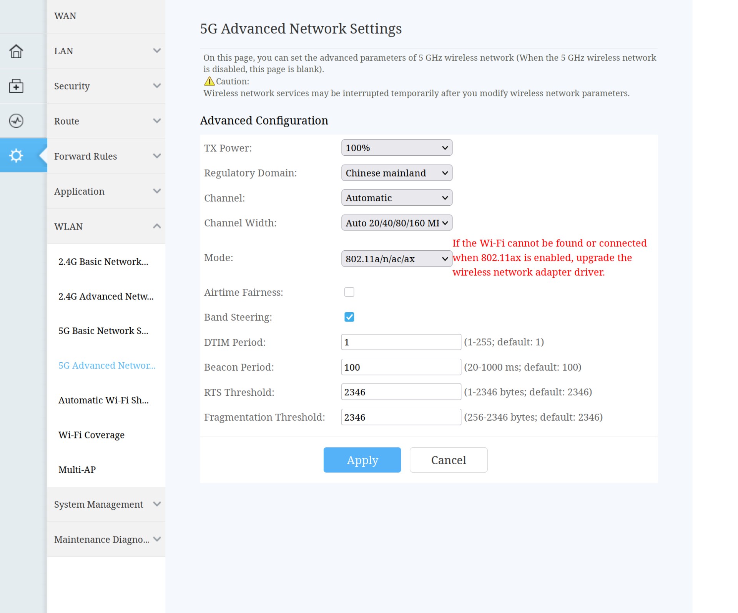Open the 802.11 Mode dropdown
738x613 pixels.
[396, 259]
